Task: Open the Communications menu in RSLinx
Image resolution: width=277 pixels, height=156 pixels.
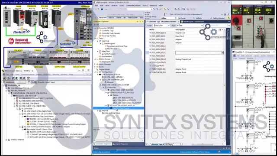Action: (28, 75)
